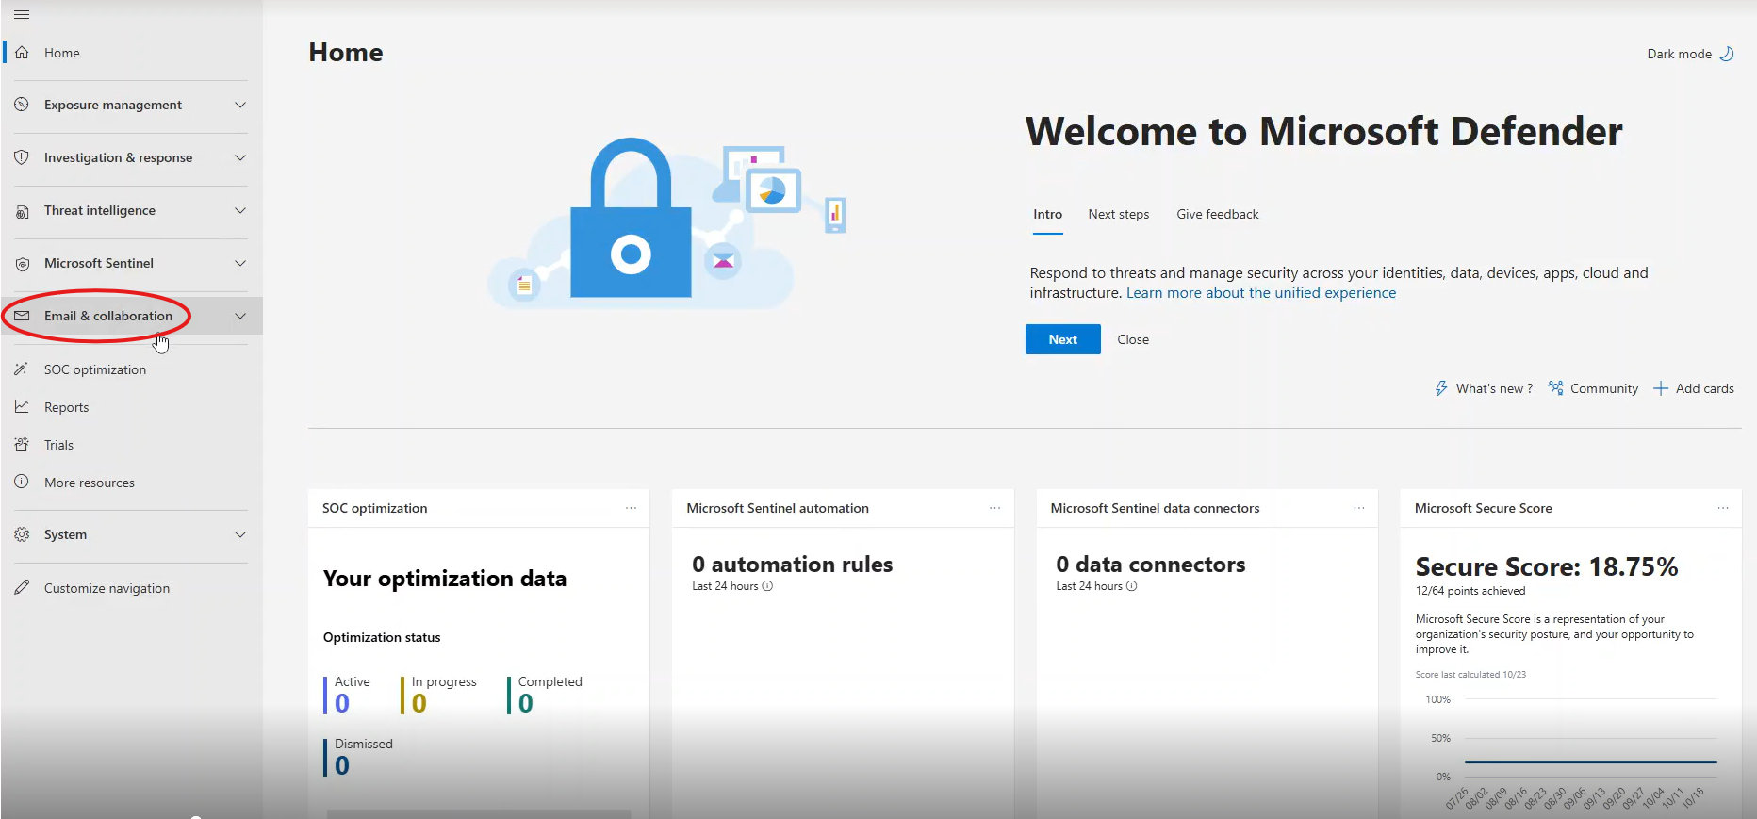Click the Customize navigation pencil icon
Screen dimensions: 1757x819
[x=22, y=587]
